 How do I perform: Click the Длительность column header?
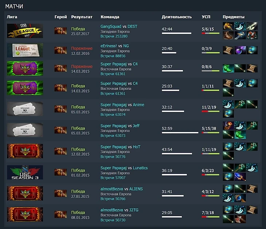177,17
